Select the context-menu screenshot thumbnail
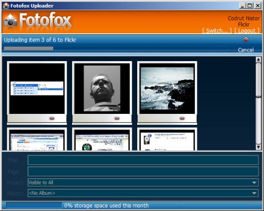264x211 pixels. [x=37, y=88]
